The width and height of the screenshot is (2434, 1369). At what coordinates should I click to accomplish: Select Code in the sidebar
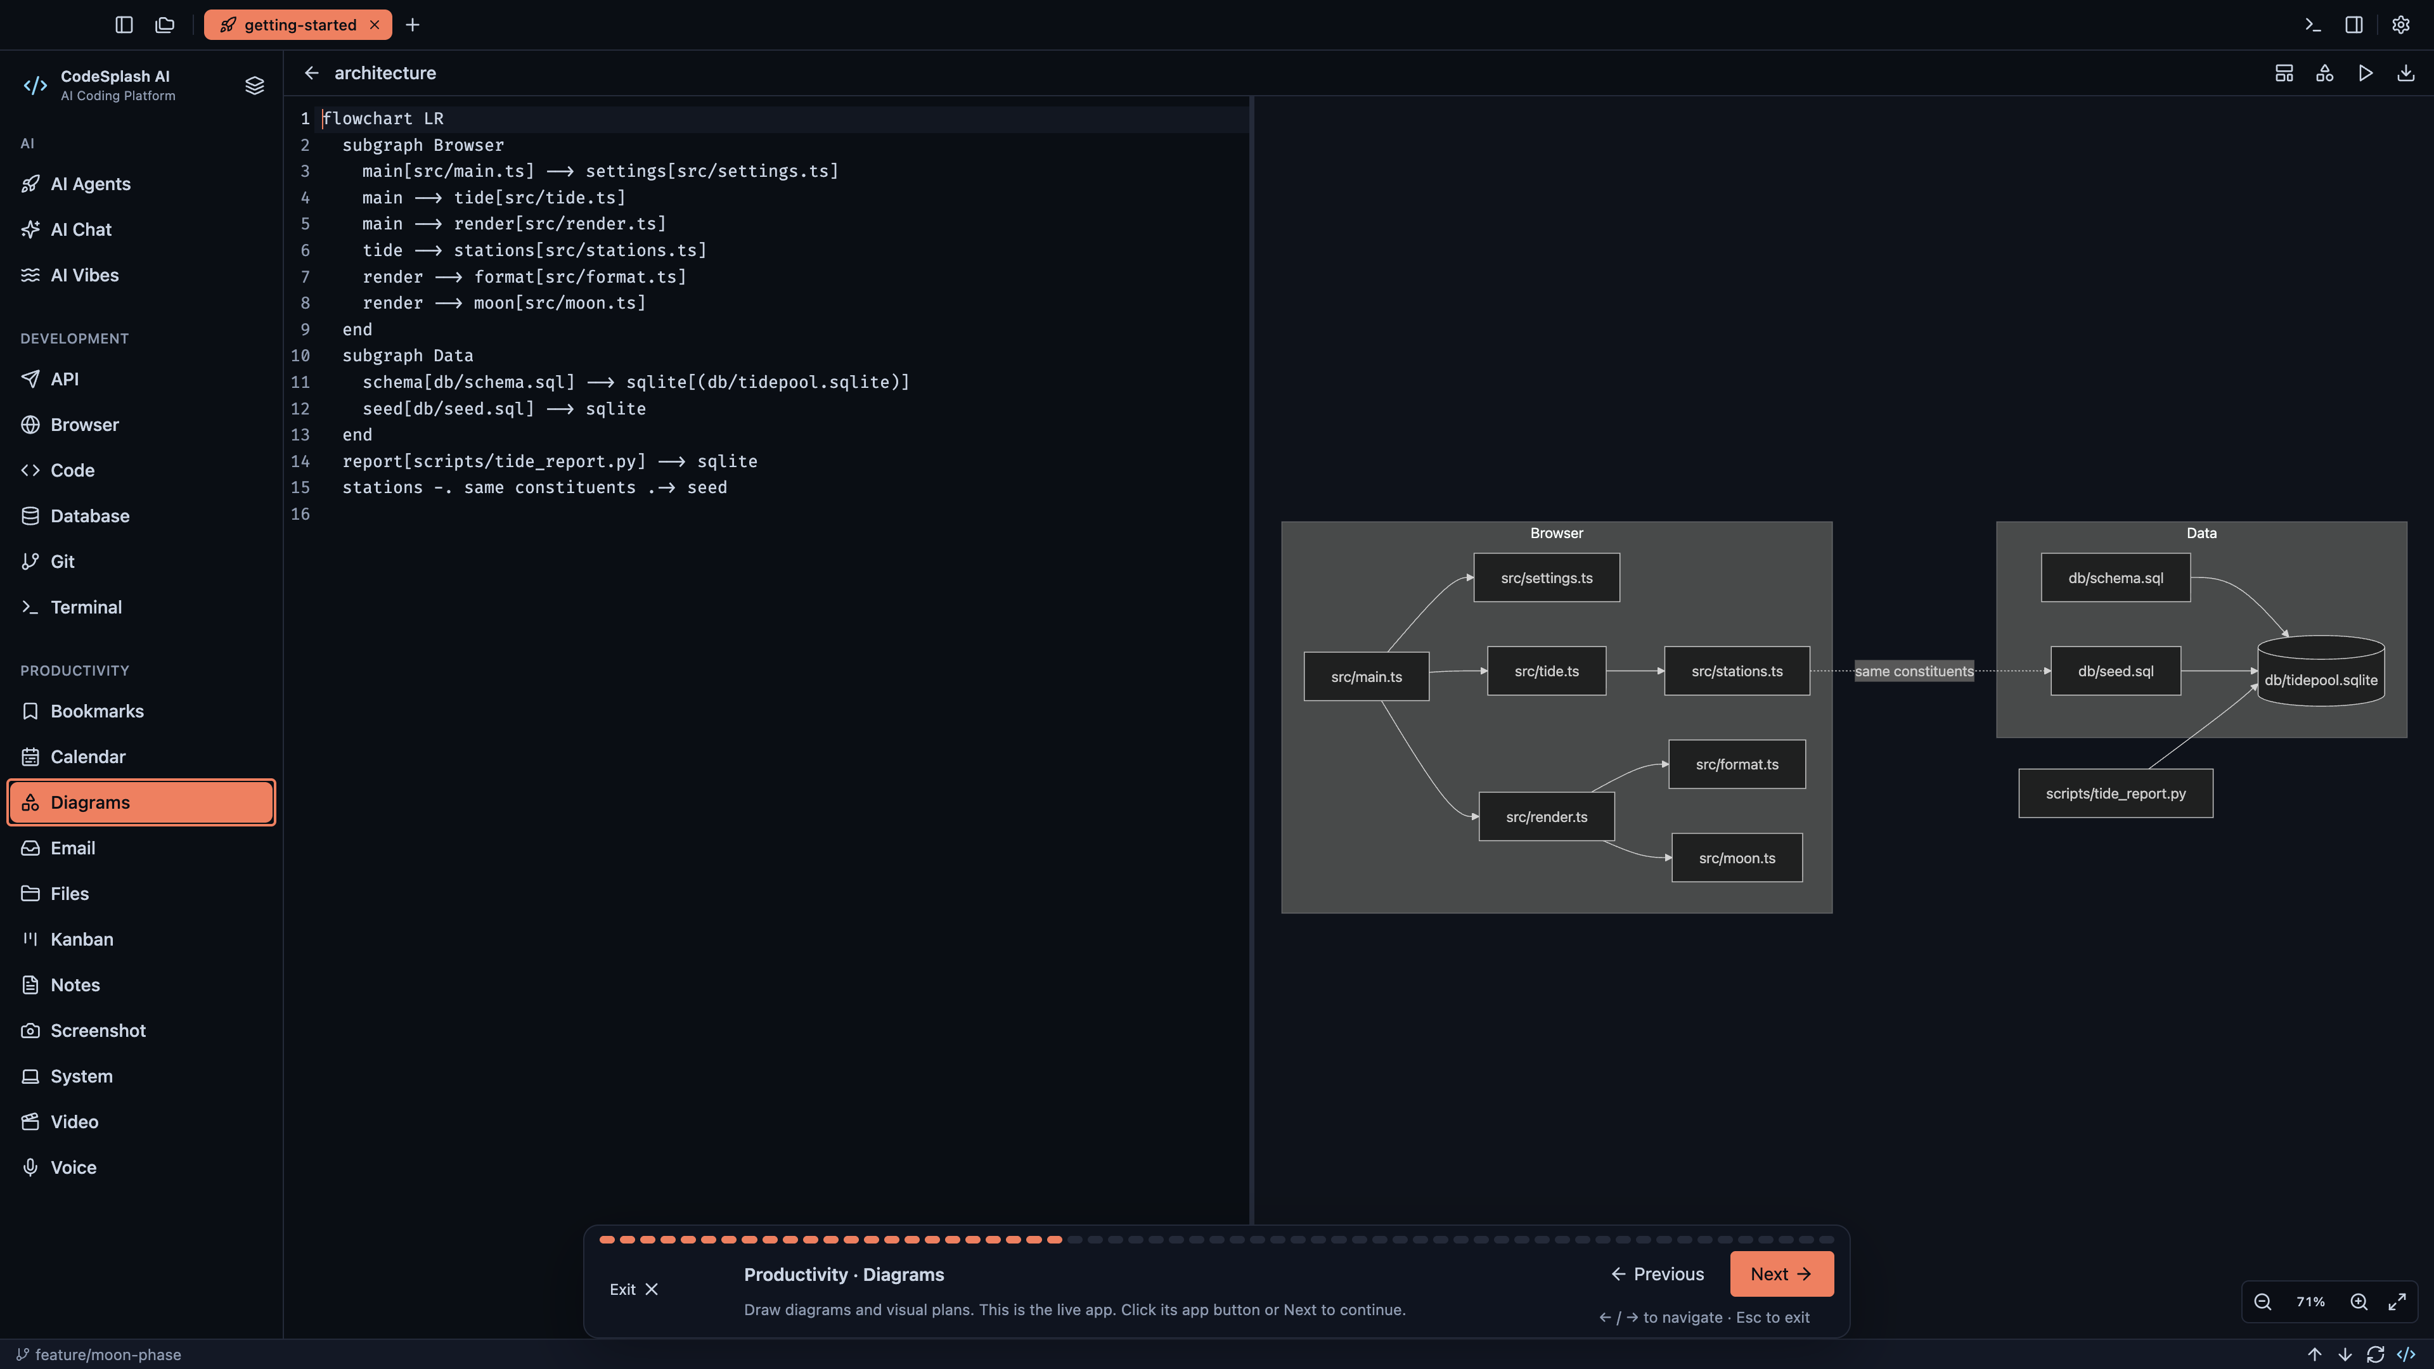coord(142,470)
